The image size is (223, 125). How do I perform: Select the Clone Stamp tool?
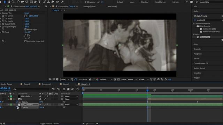(48, 2)
